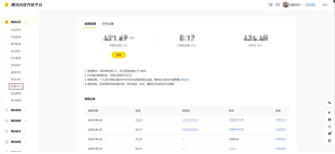Click the 腾讯微视 sidebar icon
Viewport: 335px width, 154px height.
pyautogui.click(x=7, y=142)
